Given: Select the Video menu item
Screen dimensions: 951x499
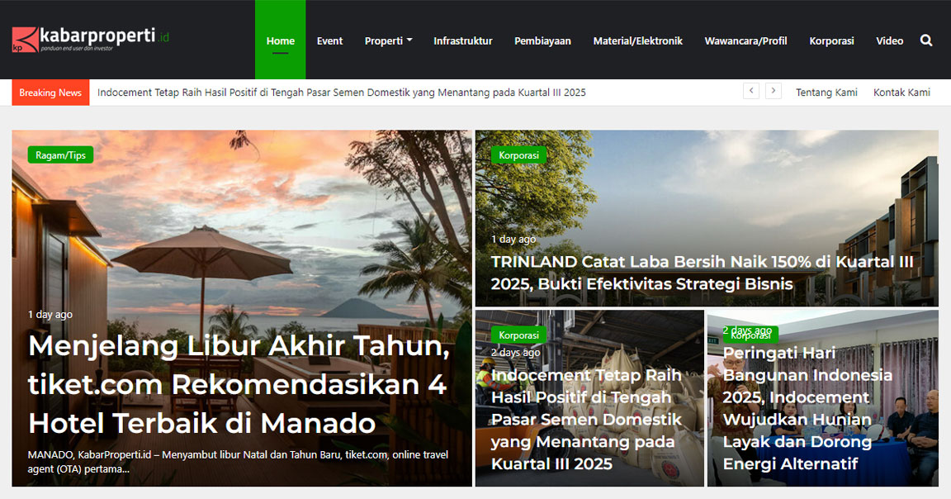Looking at the screenshot, I should [x=890, y=40].
